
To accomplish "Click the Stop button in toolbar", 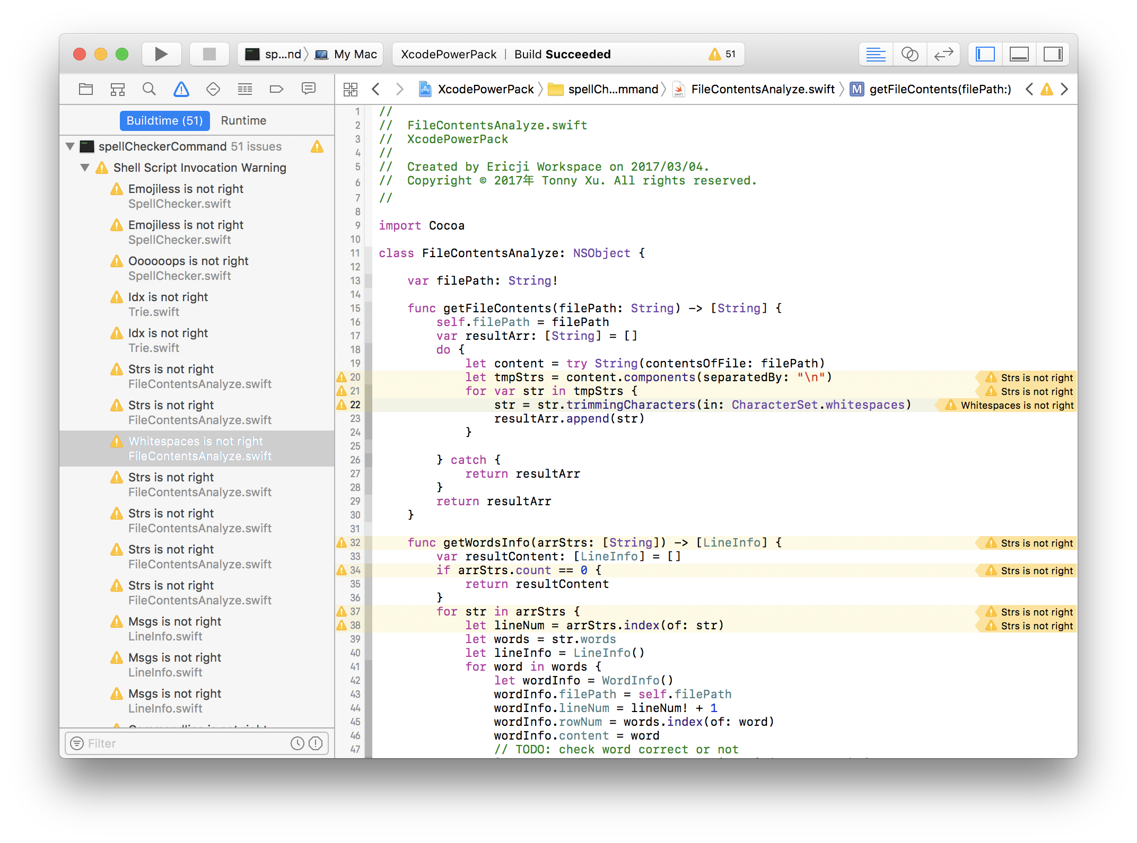I will coord(209,54).
